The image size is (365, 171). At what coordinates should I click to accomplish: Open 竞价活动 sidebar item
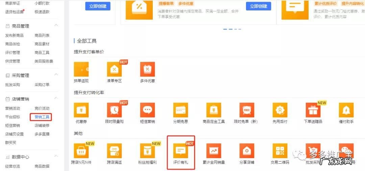[42, 108]
